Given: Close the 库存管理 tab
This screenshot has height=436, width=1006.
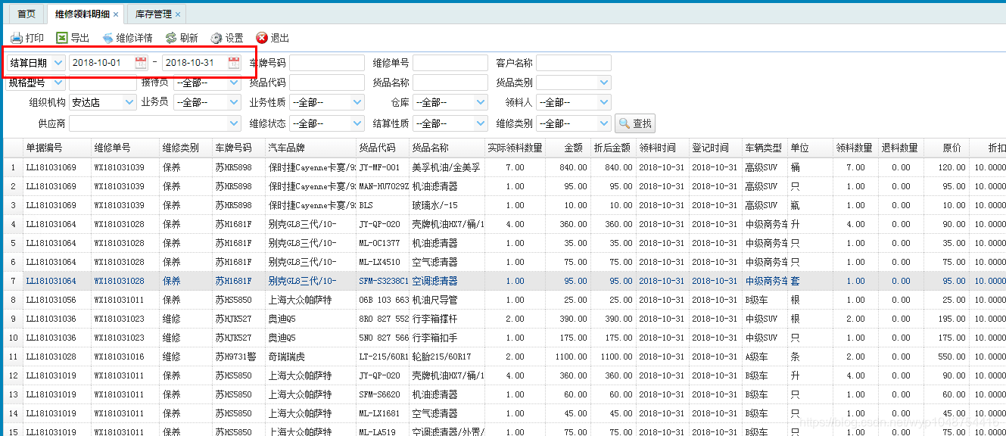Looking at the screenshot, I should tap(178, 14).
